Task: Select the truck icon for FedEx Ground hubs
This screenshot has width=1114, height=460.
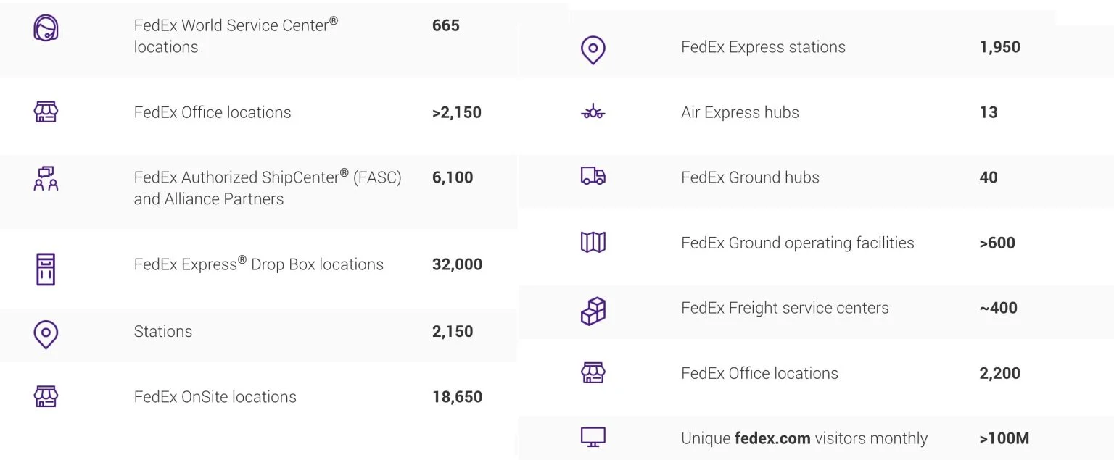Action: (x=593, y=176)
